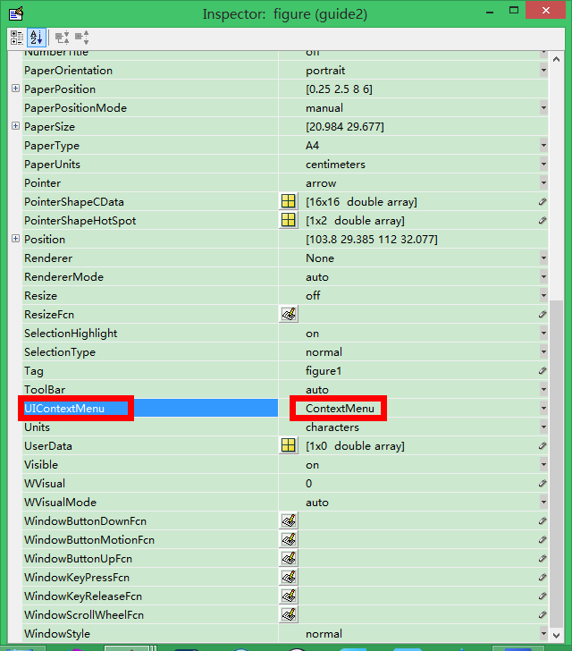
Task: Click collapse all categories toolbar icon
Action: point(81,38)
